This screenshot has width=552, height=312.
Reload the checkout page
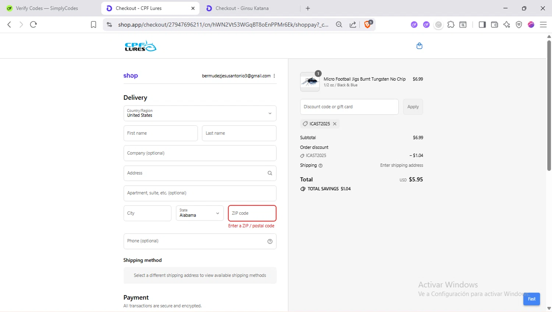pyautogui.click(x=33, y=25)
